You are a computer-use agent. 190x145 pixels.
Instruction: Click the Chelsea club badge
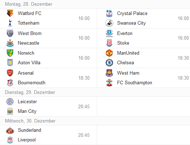[109, 62]
